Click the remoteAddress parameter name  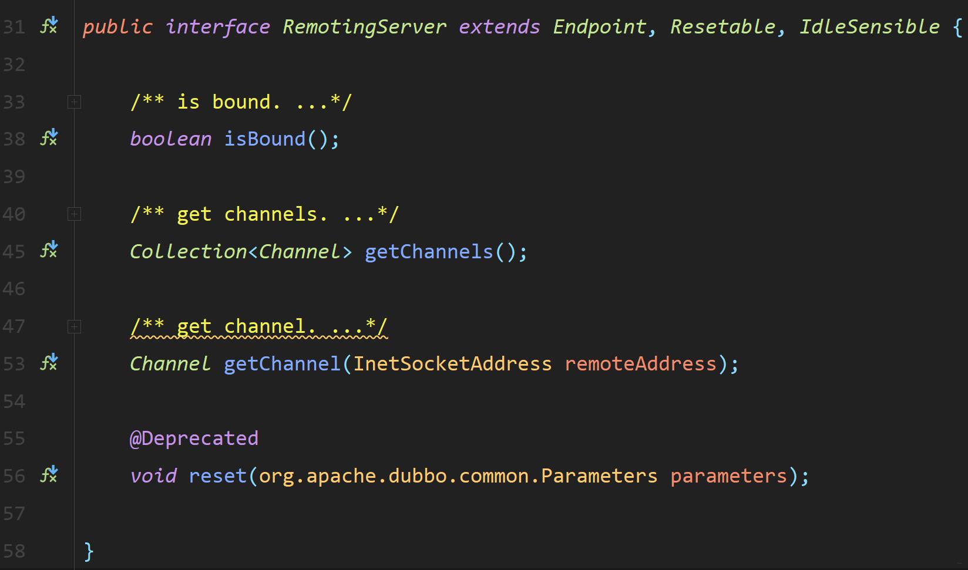(640, 364)
